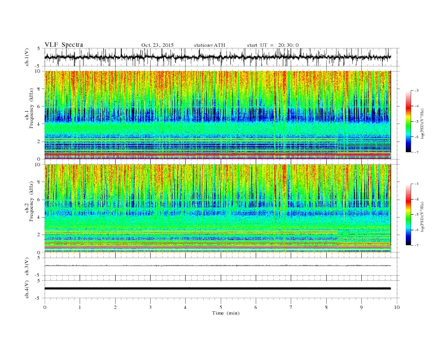The height and width of the screenshot is (345, 447).
Task: Click the time axis tick label "1"
Action: (80, 307)
